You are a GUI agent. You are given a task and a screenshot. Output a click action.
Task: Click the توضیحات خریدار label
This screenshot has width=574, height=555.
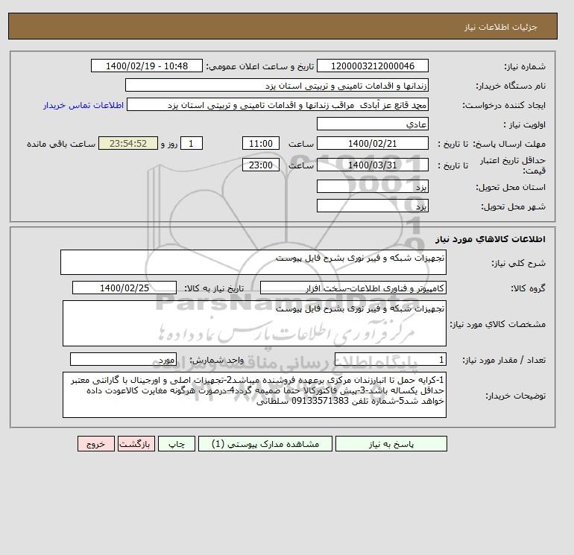[516, 396]
